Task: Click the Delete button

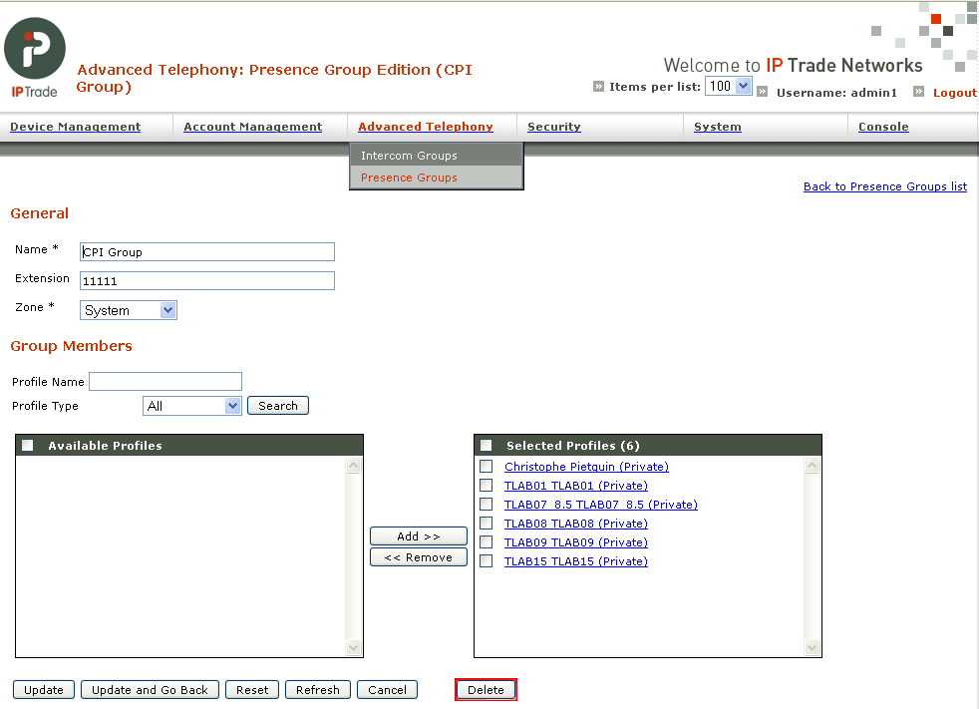Action: [486, 690]
